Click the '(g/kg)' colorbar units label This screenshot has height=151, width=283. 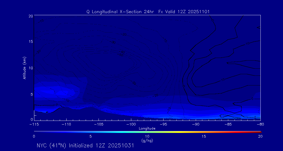coord(147,141)
